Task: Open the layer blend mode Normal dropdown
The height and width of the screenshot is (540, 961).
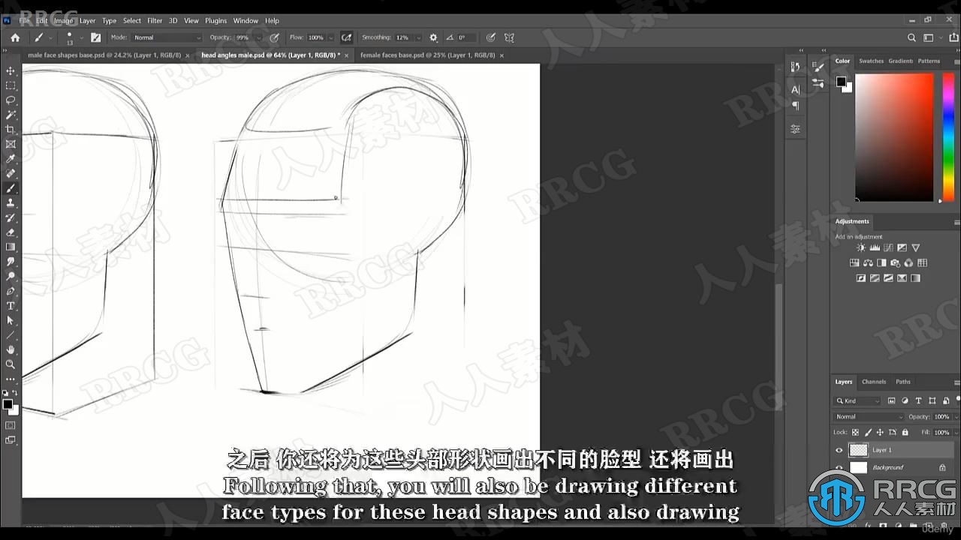Action: point(869,417)
